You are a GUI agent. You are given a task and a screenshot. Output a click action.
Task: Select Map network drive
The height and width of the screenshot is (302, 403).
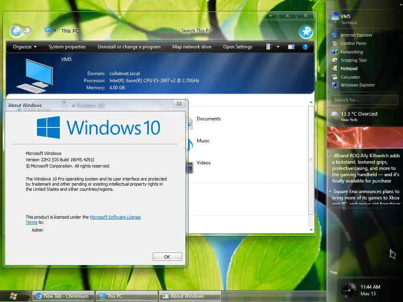192,47
